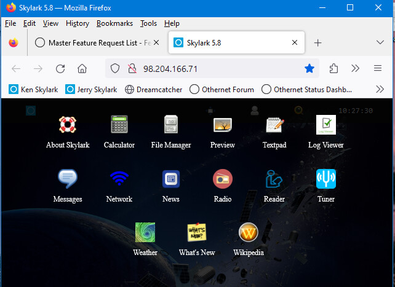The width and height of the screenshot is (395, 287).
Task: Expand more toolbar tools chevron
Action: [355, 68]
